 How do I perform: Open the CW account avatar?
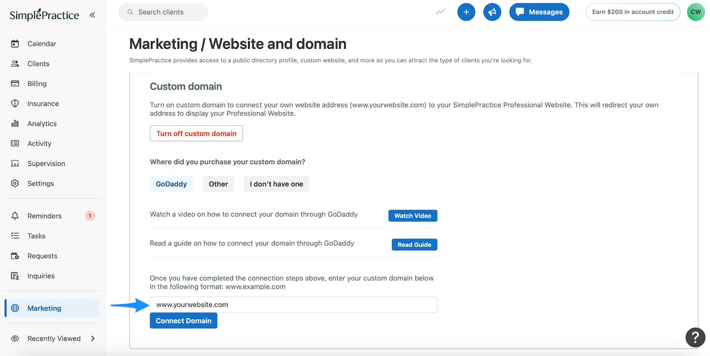click(696, 12)
